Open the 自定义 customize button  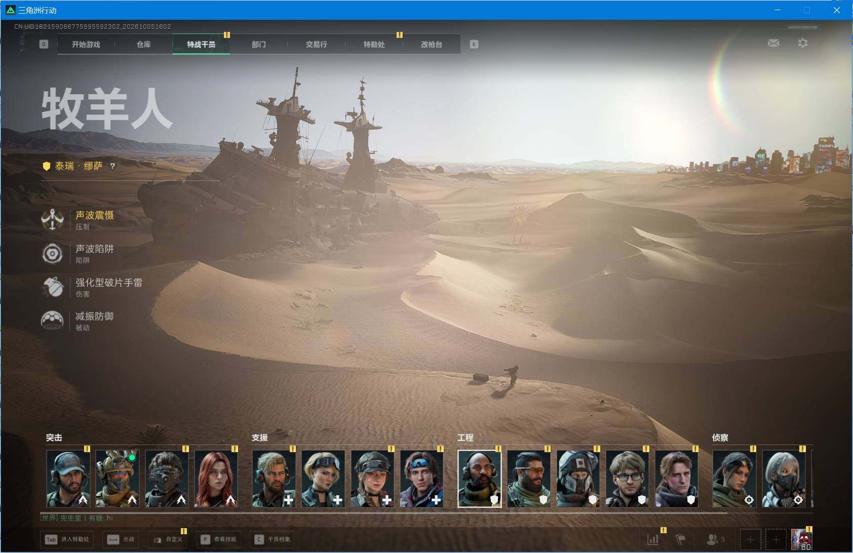[168, 539]
